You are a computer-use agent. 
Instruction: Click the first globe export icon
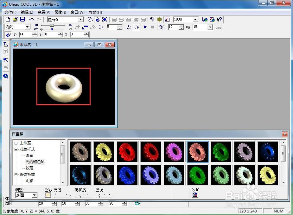pos(205,19)
